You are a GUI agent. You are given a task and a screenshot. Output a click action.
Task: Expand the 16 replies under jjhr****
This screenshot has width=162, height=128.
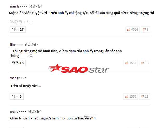[x=18, y=63]
